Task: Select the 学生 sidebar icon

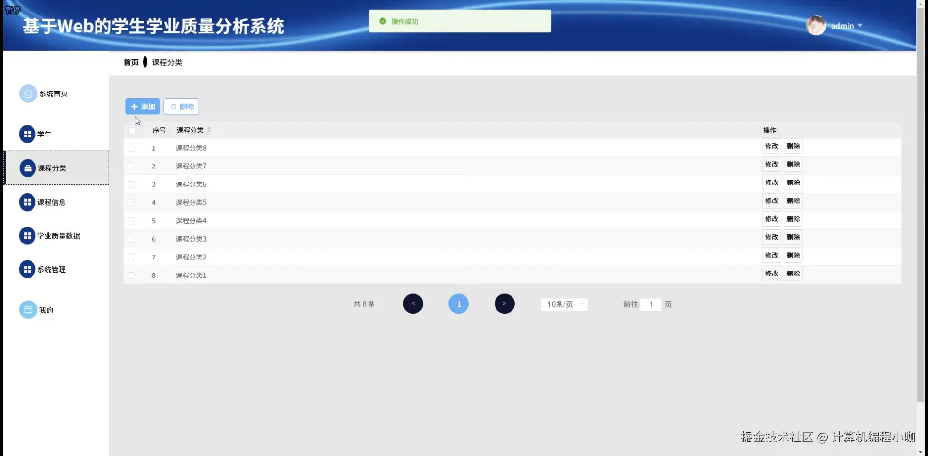Action: point(27,134)
